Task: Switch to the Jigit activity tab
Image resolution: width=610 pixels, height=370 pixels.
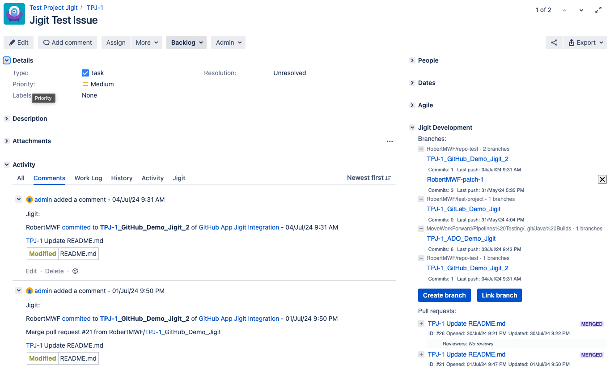Action: (179, 178)
